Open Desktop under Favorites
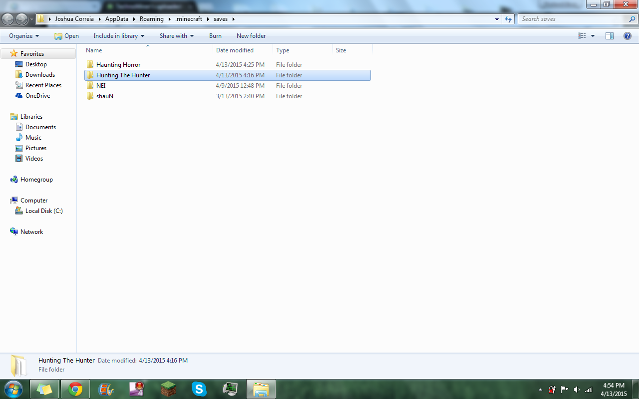The height and width of the screenshot is (399, 639). (x=36, y=64)
